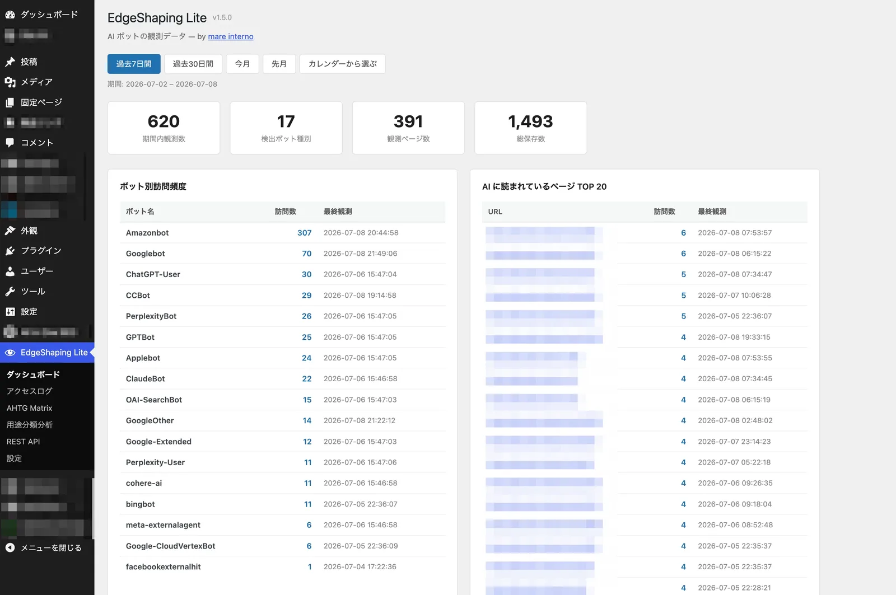Click the Amazonbot row name

pos(147,233)
